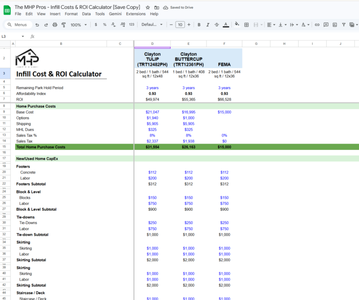Open the table views icon
The image size is (359, 300).
click(x=353, y=25)
